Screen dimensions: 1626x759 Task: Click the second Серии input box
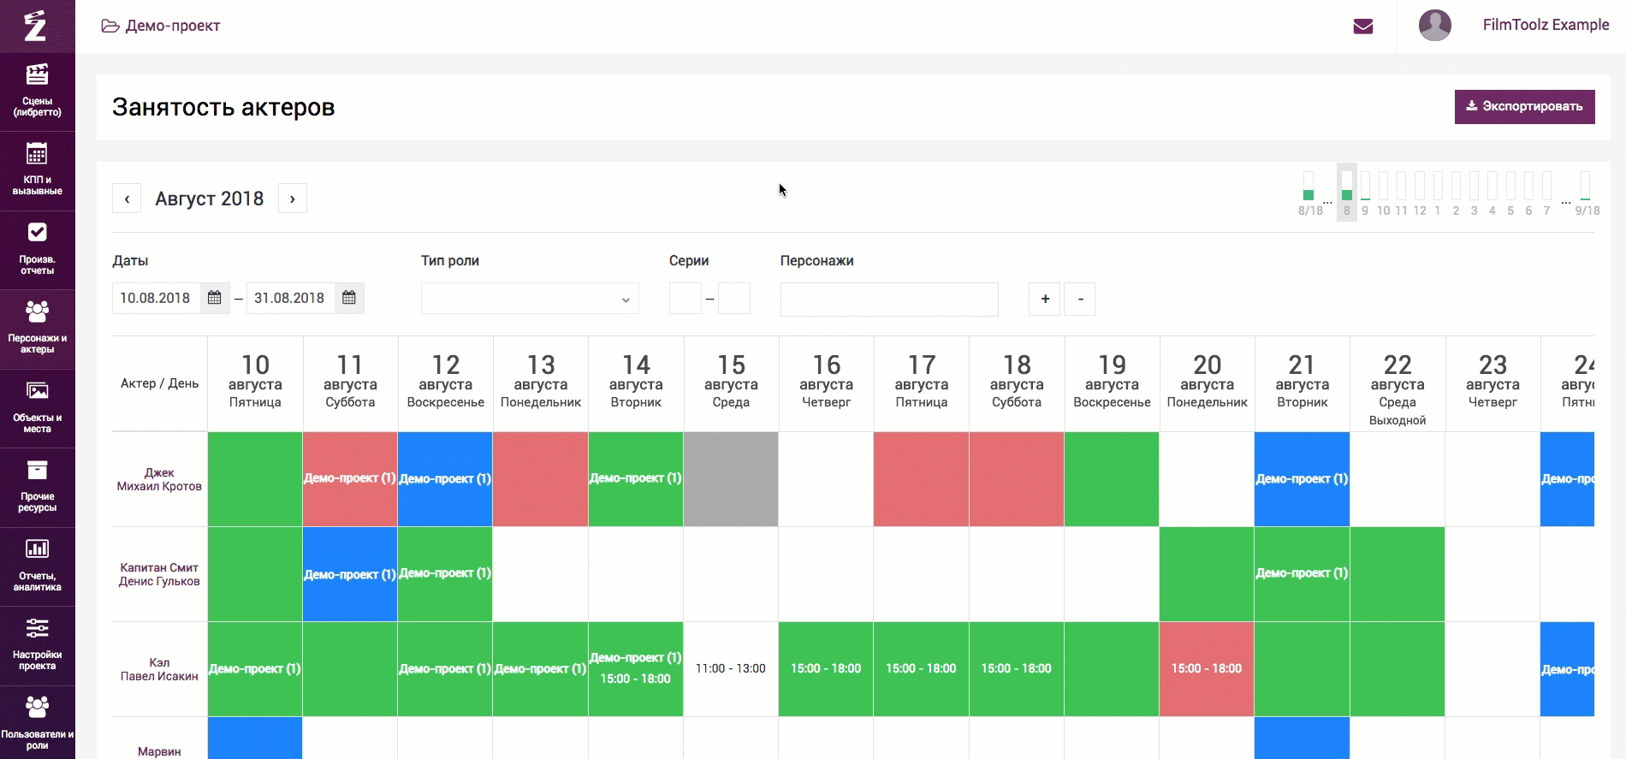pos(734,299)
